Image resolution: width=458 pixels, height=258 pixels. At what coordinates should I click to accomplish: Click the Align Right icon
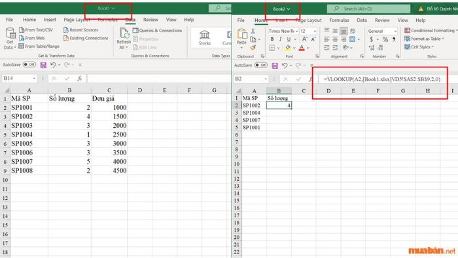[x=343, y=39]
